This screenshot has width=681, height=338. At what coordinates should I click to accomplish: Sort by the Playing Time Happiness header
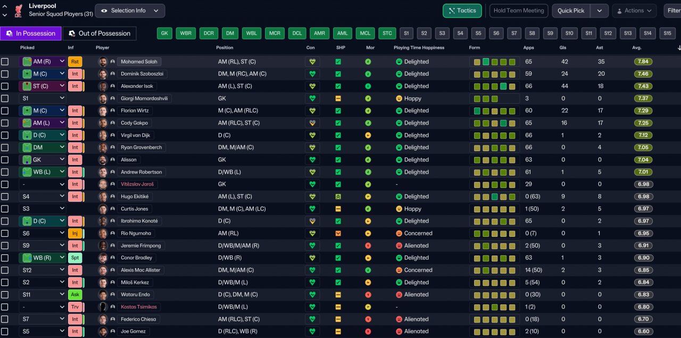coord(419,48)
